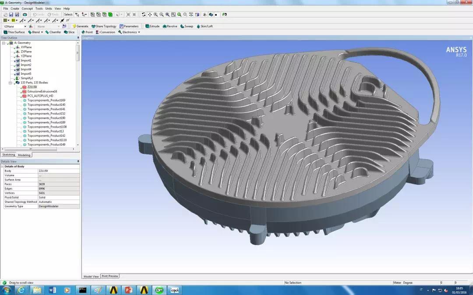
Task: Switch to the Sketching tab
Action: [x=8, y=155]
